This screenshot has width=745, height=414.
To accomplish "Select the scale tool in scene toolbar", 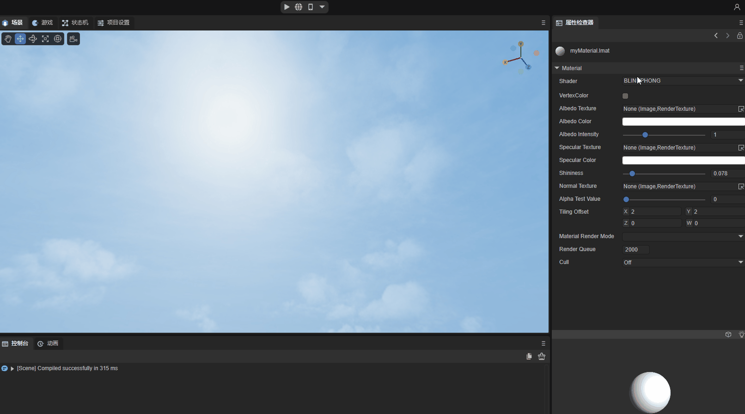I will (x=45, y=39).
